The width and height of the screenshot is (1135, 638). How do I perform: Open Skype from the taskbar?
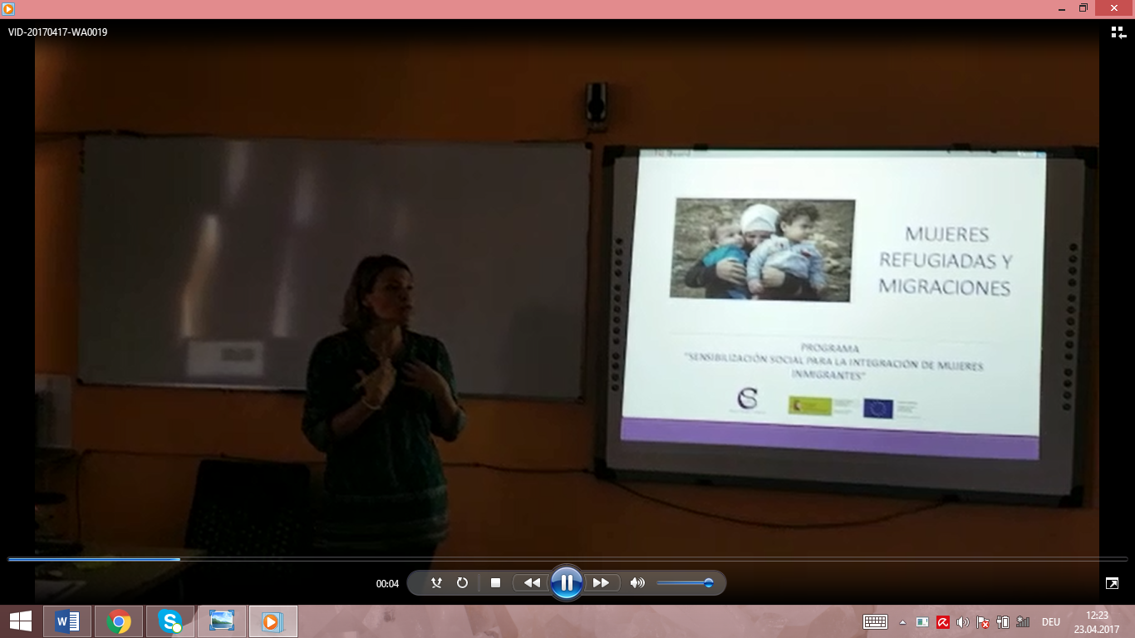point(170,621)
